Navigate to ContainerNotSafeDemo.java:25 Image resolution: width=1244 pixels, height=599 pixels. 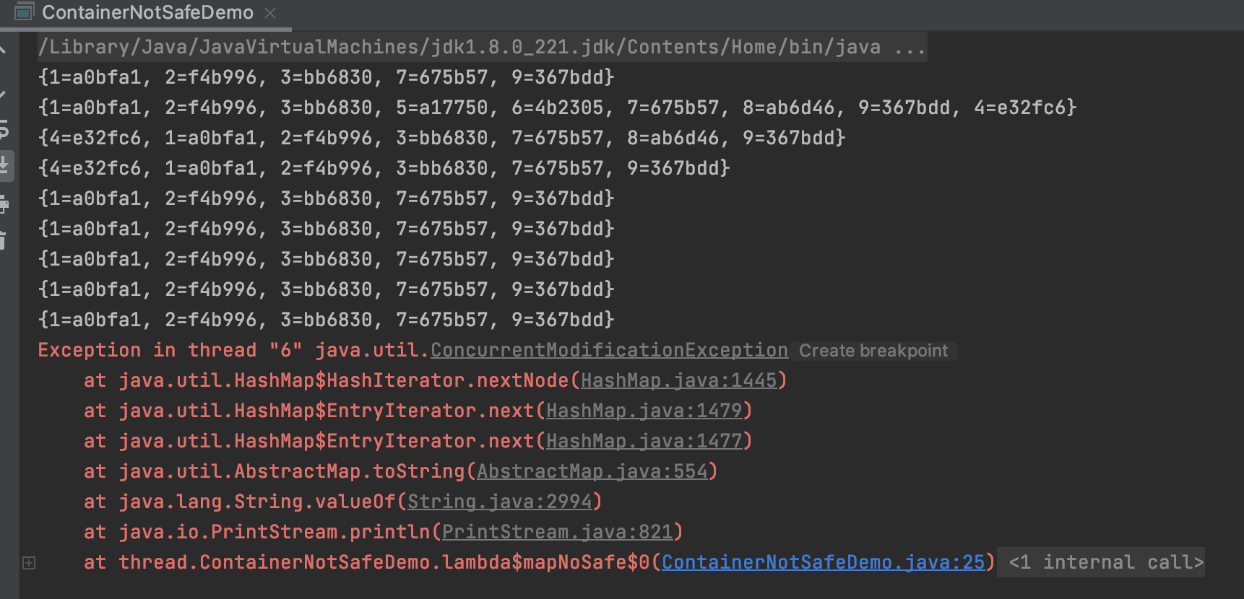pos(824,562)
